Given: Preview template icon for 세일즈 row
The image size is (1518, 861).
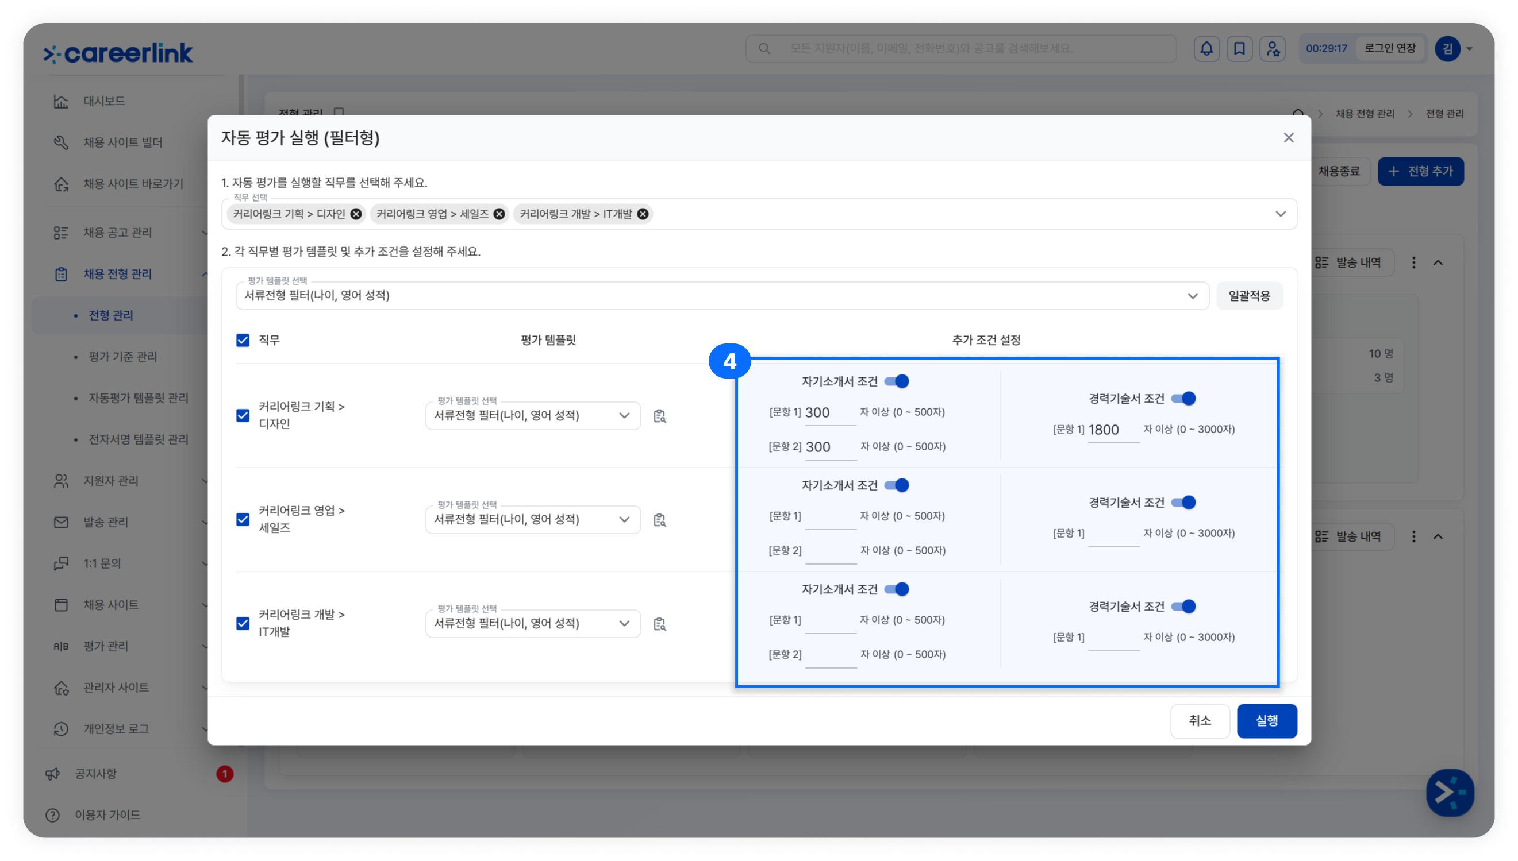Looking at the screenshot, I should coord(660,520).
